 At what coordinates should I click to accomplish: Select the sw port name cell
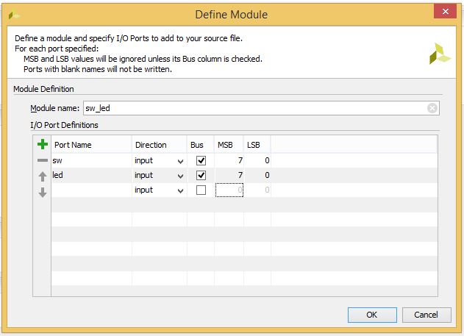click(91, 160)
